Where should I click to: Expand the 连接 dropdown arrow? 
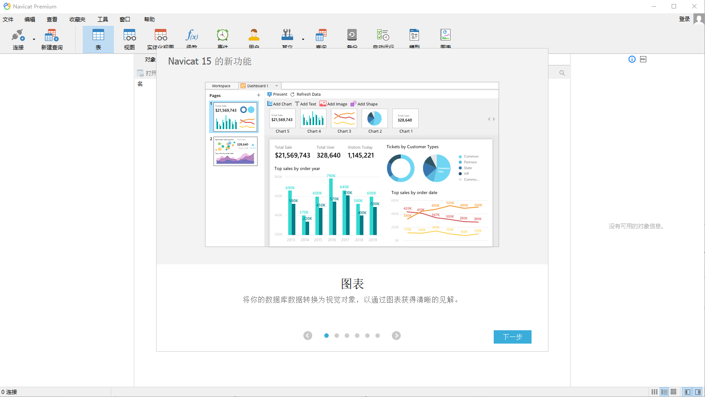34,39
